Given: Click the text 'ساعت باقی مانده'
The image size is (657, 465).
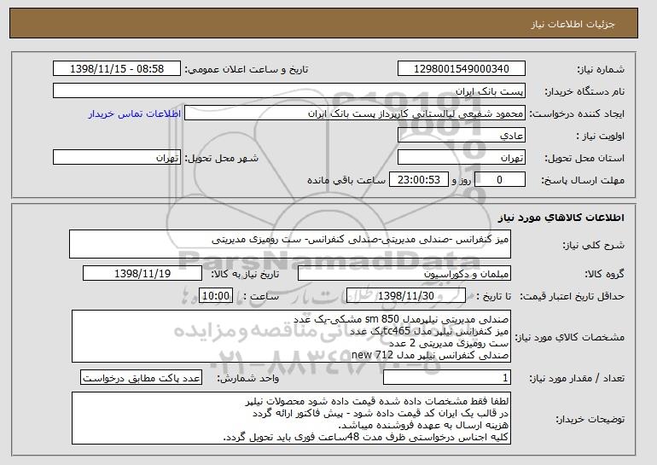Looking at the screenshot, I should (346, 180).
